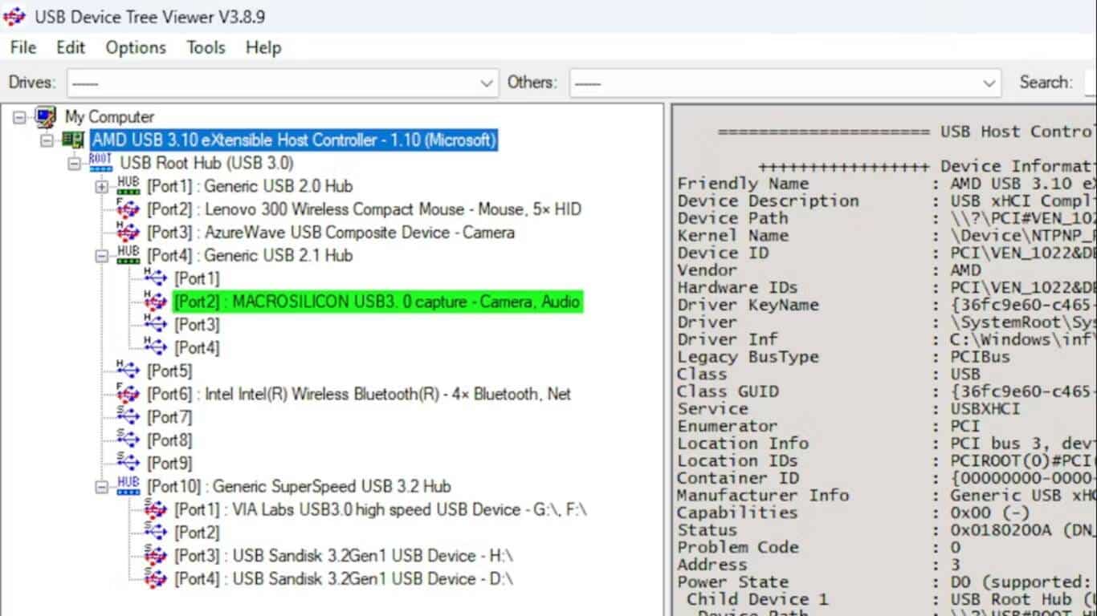1097x616 pixels.
Task: Click the app icon in the title bar
Action: click(16, 15)
